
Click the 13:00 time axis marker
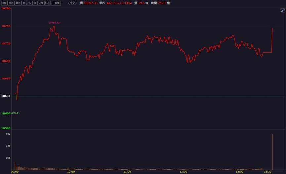(239, 172)
